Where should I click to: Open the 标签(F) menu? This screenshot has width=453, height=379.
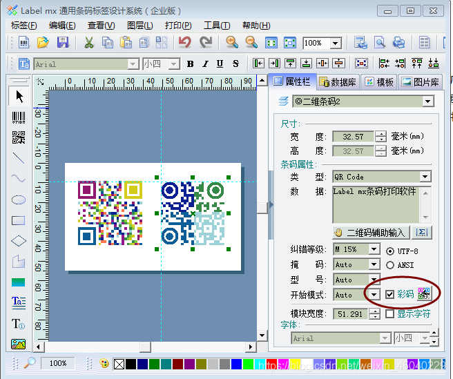[x=24, y=26]
